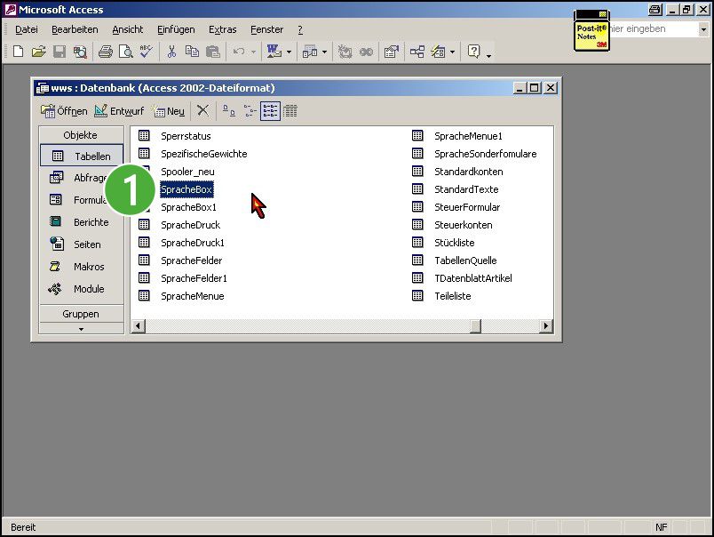The height and width of the screenshot is (537, 714).
Task: Click the table list's right scroll arrow
Action: pyautogui.click(x=545, y=326)
